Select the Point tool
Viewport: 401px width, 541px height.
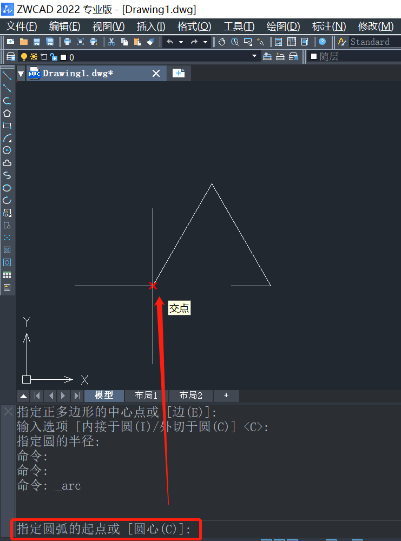tap(7, 237)
